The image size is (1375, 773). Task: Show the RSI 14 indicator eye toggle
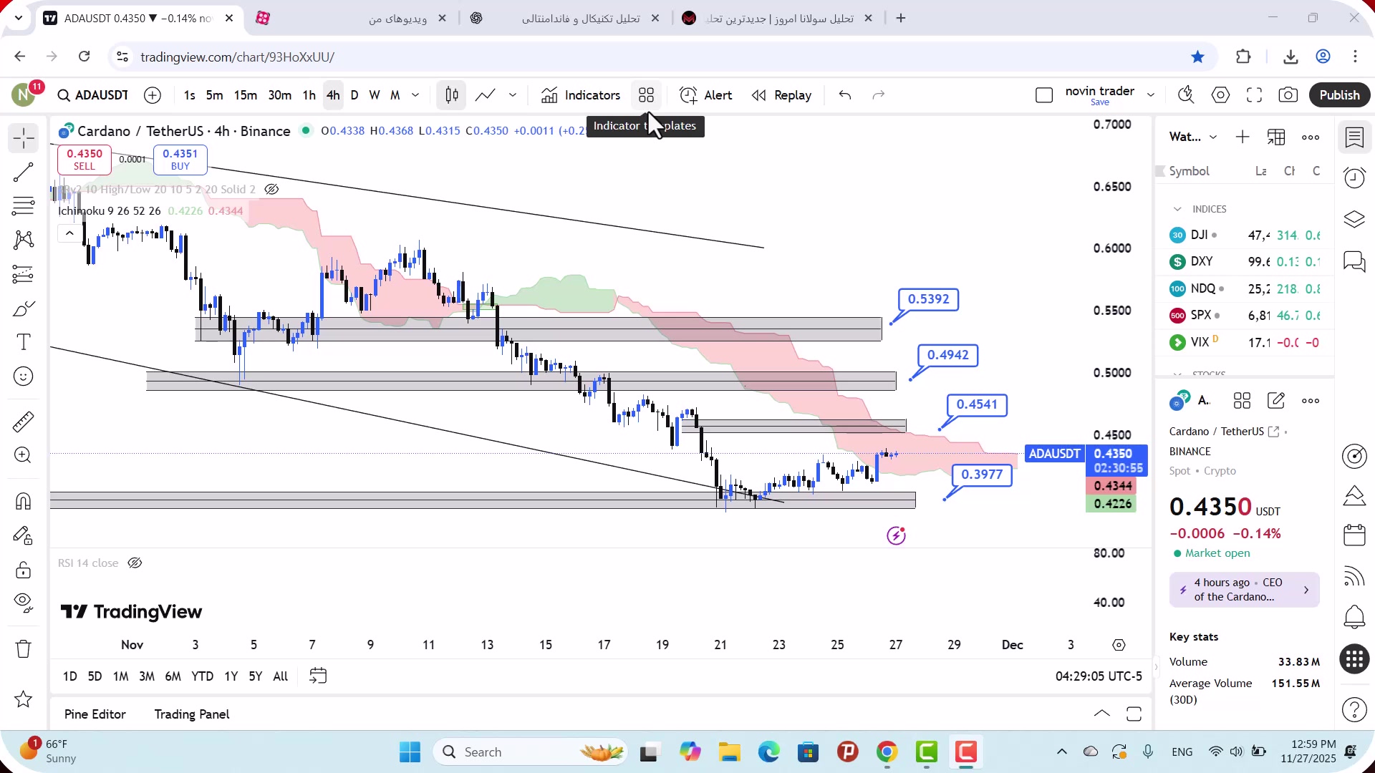[x=135, y=563]
